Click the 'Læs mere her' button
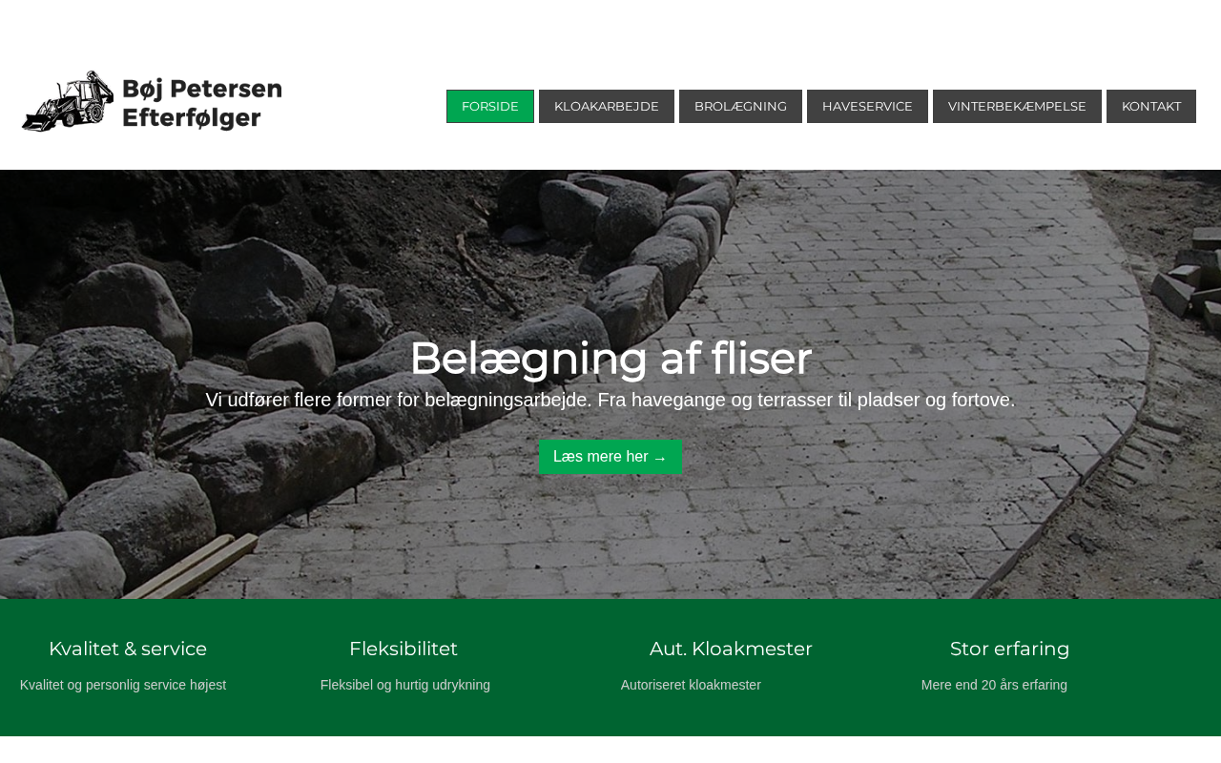 click(x=610, y=457)
